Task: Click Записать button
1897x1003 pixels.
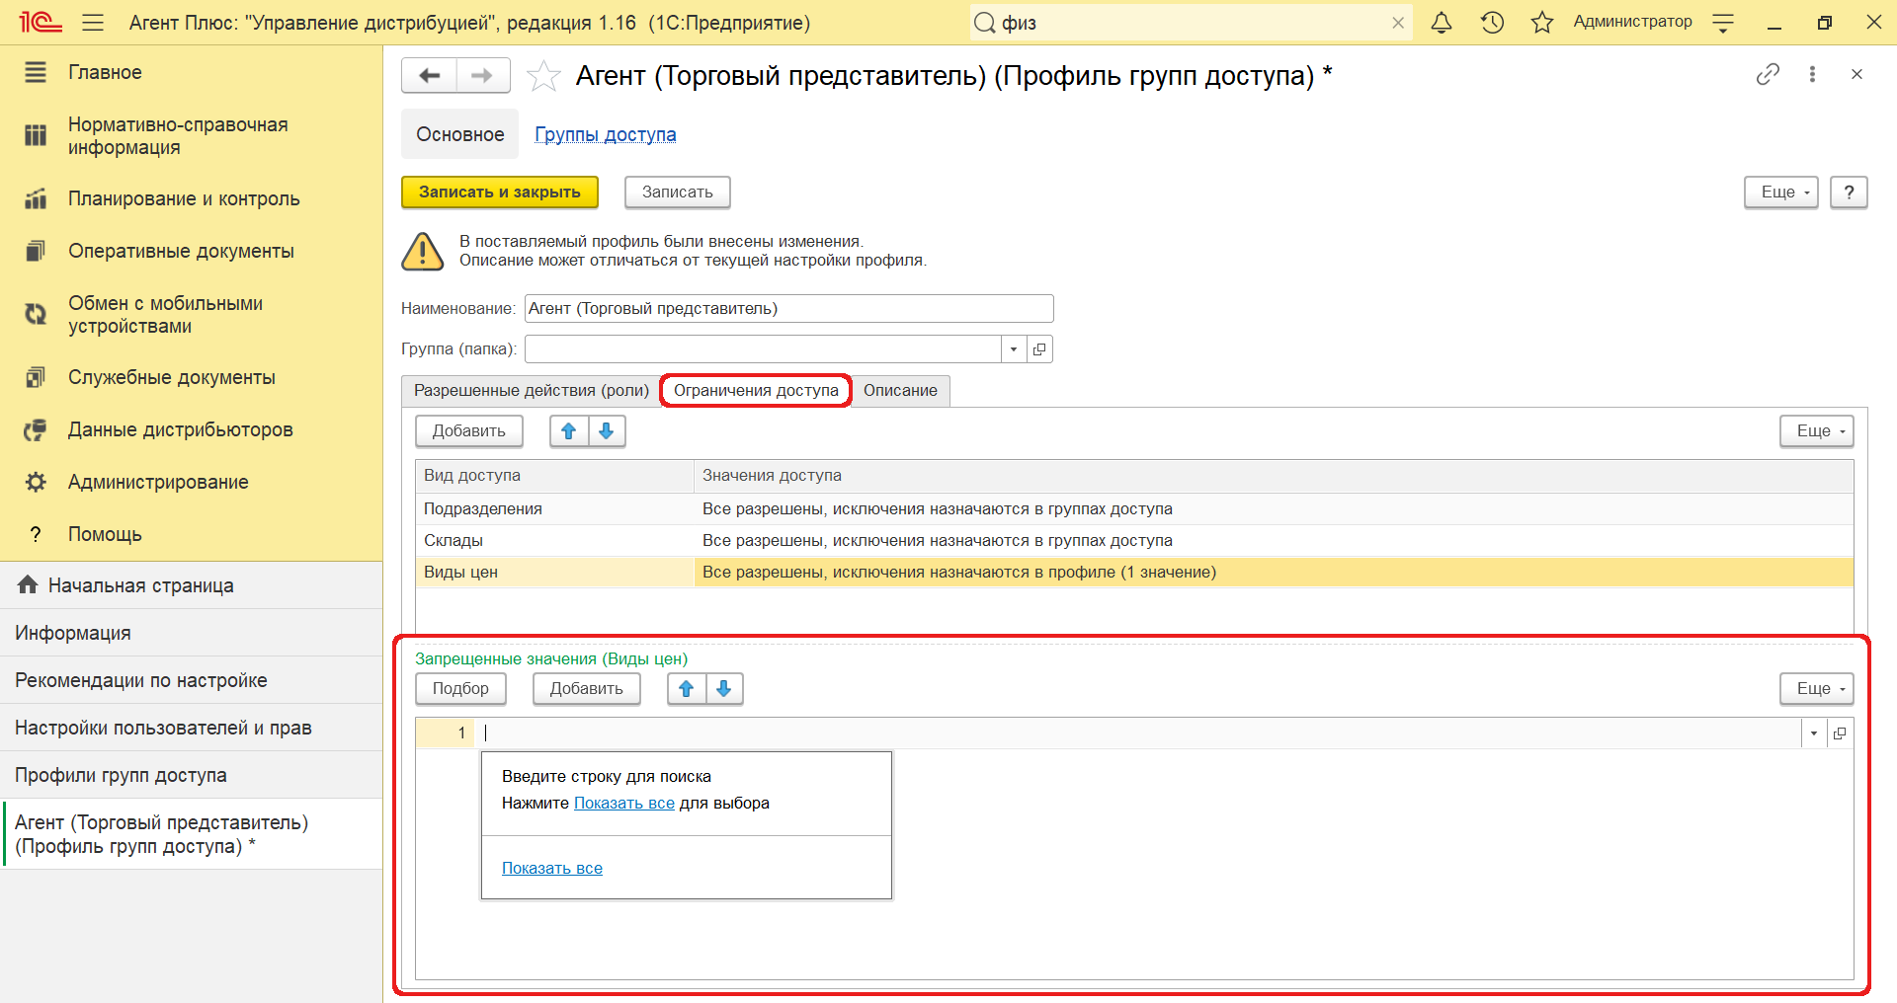Action: click(x=678, y=192)
